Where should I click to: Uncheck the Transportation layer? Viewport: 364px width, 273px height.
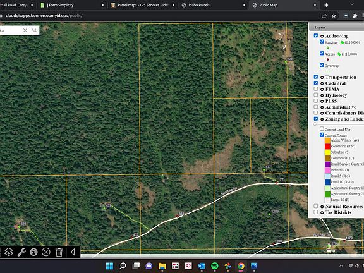(316, 77)
